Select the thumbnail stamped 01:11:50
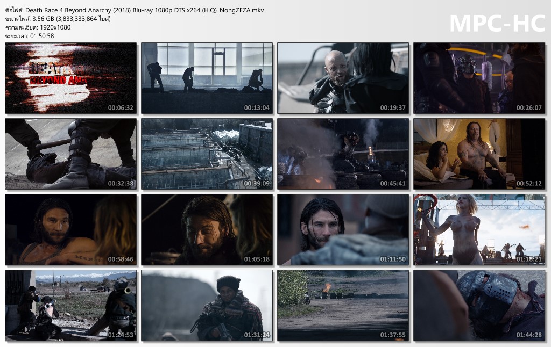551x347 pixels. pos(343,230)
